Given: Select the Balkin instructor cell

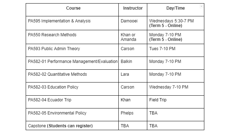Looking at the screenshot, I should [x=133, y=63].
